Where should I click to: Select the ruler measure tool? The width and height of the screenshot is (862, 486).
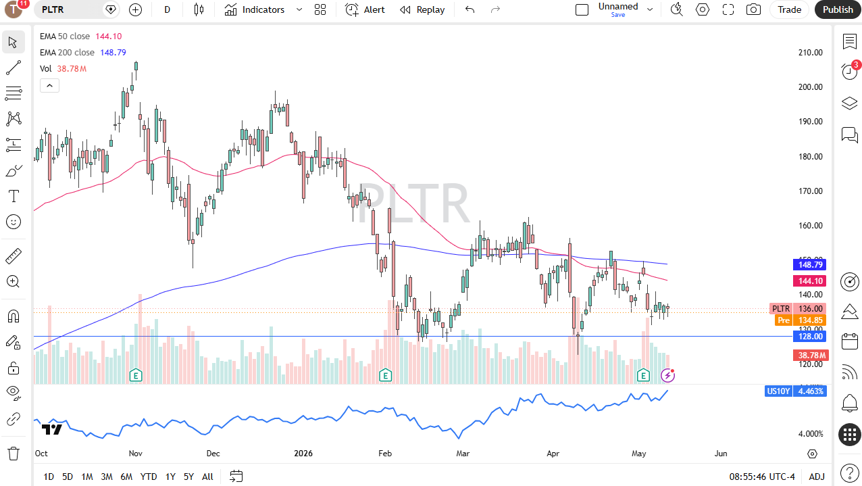coord(13,256)
